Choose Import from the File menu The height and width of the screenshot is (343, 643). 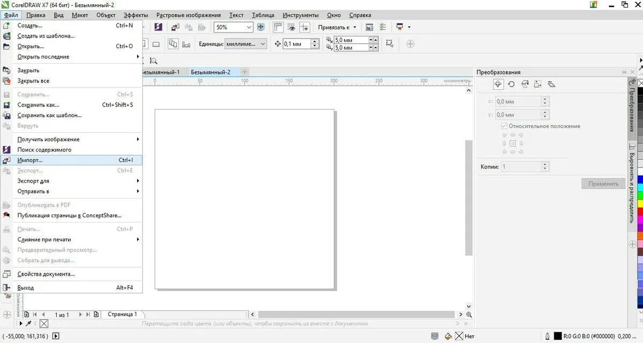click(71, 160)
